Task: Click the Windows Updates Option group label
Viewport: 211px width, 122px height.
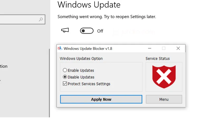Action: point(81,59)
